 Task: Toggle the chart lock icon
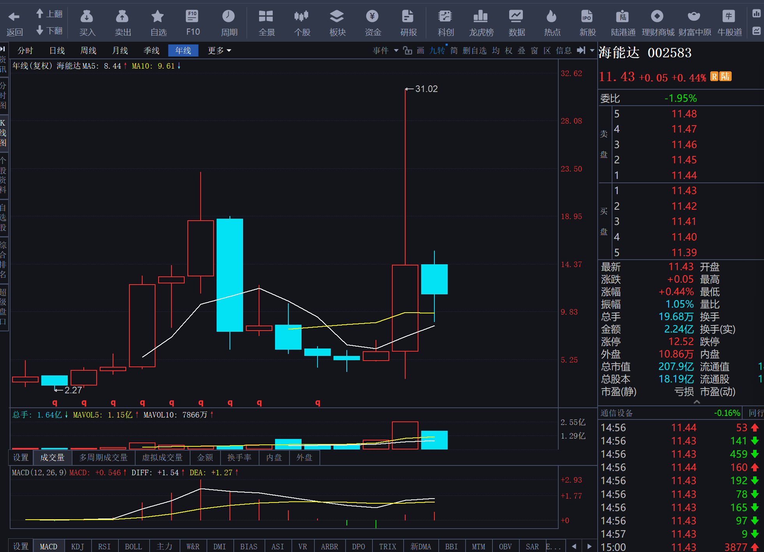pyautogui.click(x=408, y=50)
